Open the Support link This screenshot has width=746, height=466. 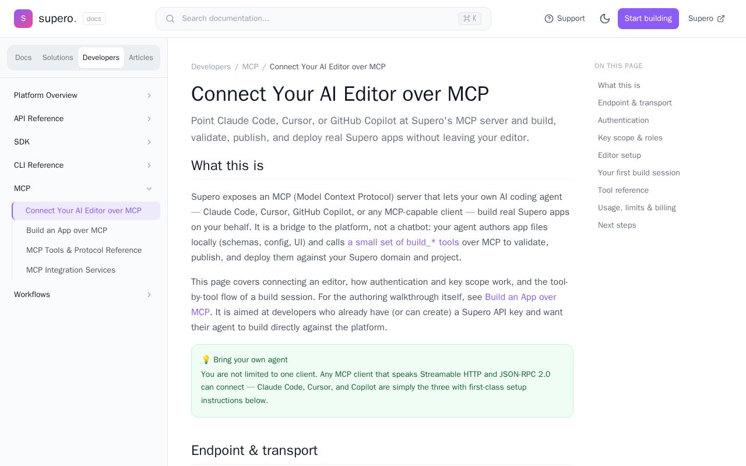565,19
